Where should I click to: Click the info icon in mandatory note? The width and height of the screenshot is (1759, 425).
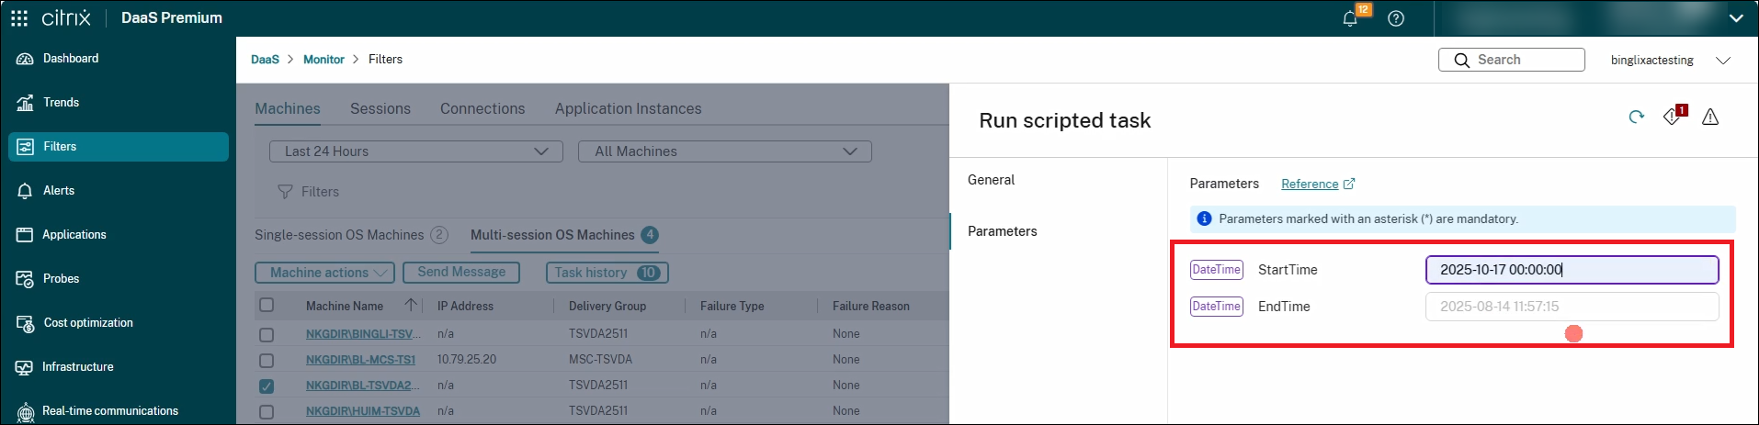click(1204, 218)
